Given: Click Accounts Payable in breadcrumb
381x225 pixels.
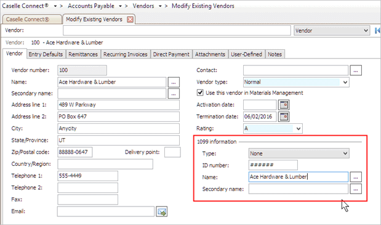Looking at the screenshot, I should tap(91, 6).
